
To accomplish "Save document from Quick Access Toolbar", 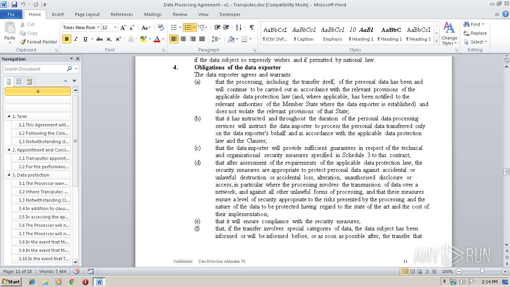I will 14,4.
